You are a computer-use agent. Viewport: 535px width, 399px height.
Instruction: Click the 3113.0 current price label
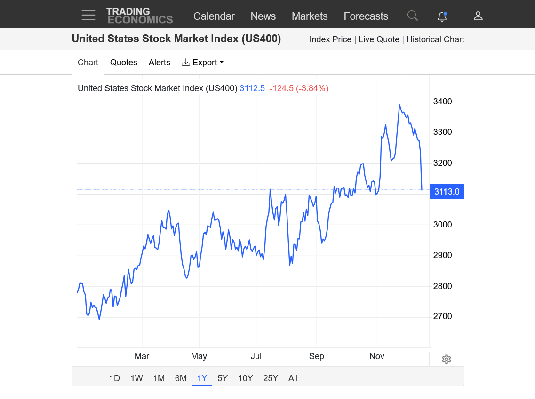click(447, 192)
